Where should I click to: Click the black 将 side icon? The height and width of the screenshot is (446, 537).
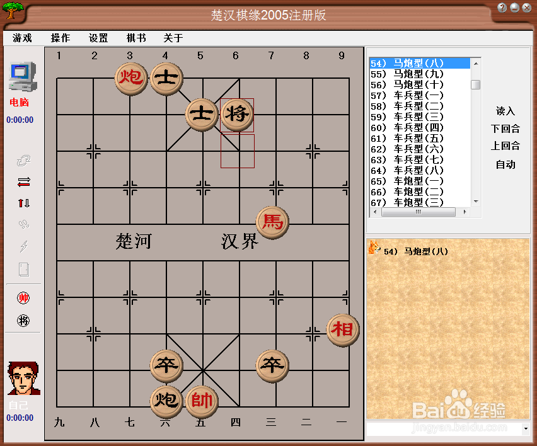(23, 321)
